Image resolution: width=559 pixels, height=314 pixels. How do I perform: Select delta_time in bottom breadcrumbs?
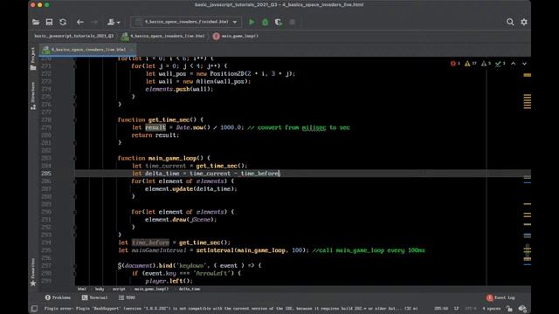point(190,289)
